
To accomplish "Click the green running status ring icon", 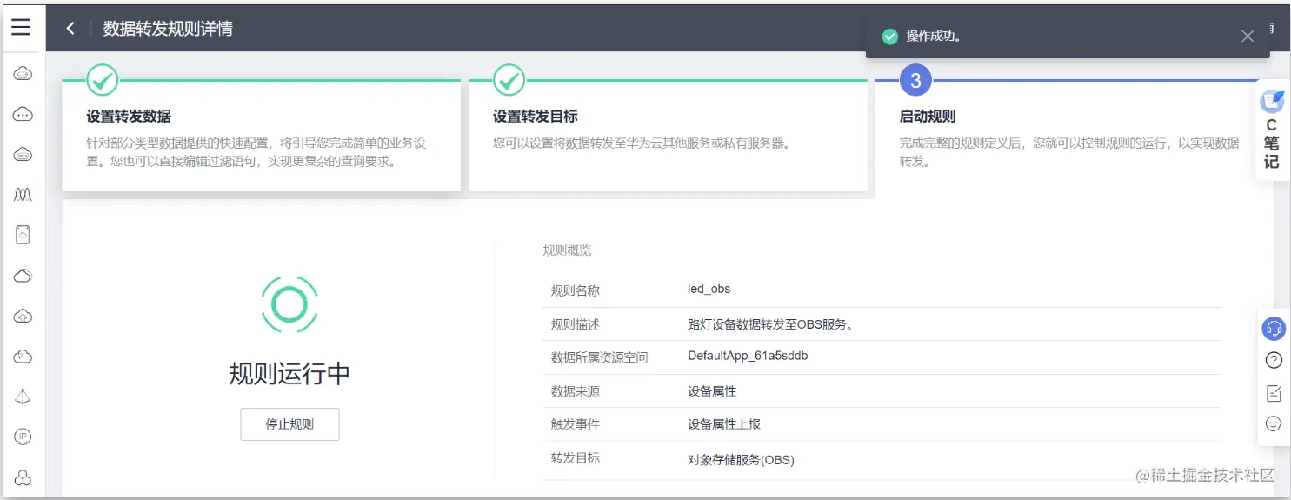I will [289, 303].
